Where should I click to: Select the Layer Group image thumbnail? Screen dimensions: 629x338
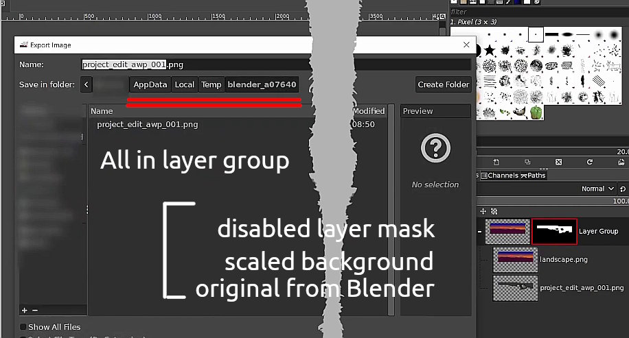(x=507, y=231)
